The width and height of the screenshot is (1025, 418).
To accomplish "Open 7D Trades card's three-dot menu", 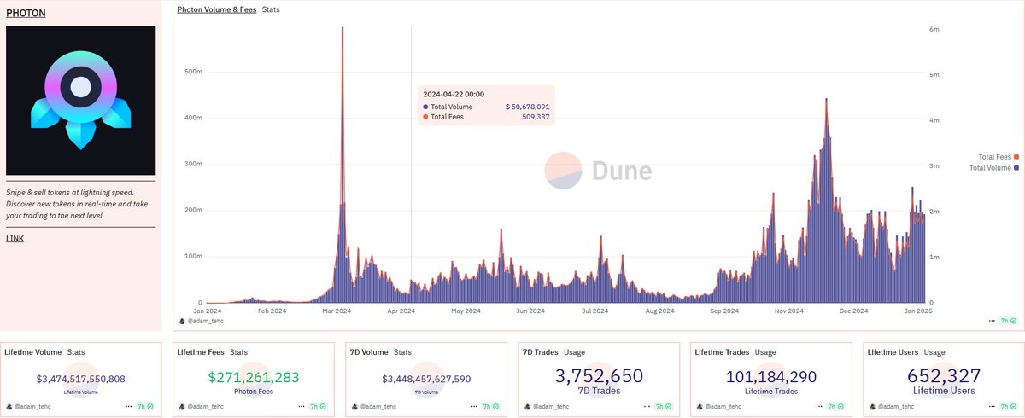I will point(646,407).
